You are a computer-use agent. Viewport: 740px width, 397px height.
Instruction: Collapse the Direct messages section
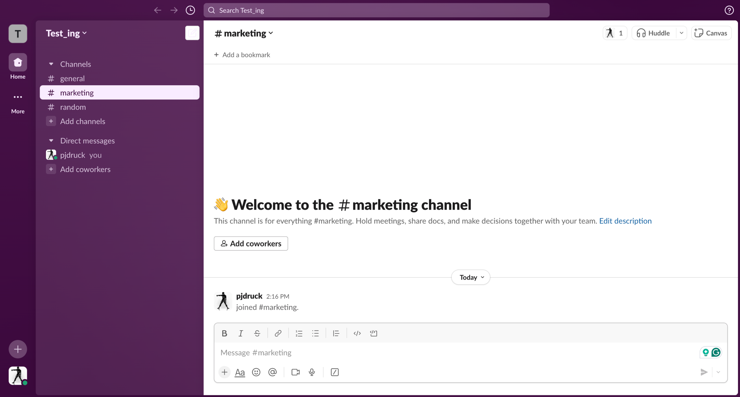51,141
